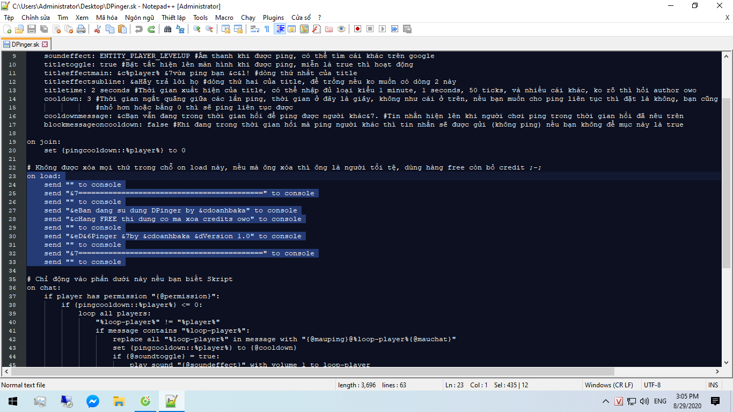Click the horizontal scrollbar left arrow
Image resolution: width=733 pixels, height=412 pixels.
pyautogui.click(x=6, y=371)
